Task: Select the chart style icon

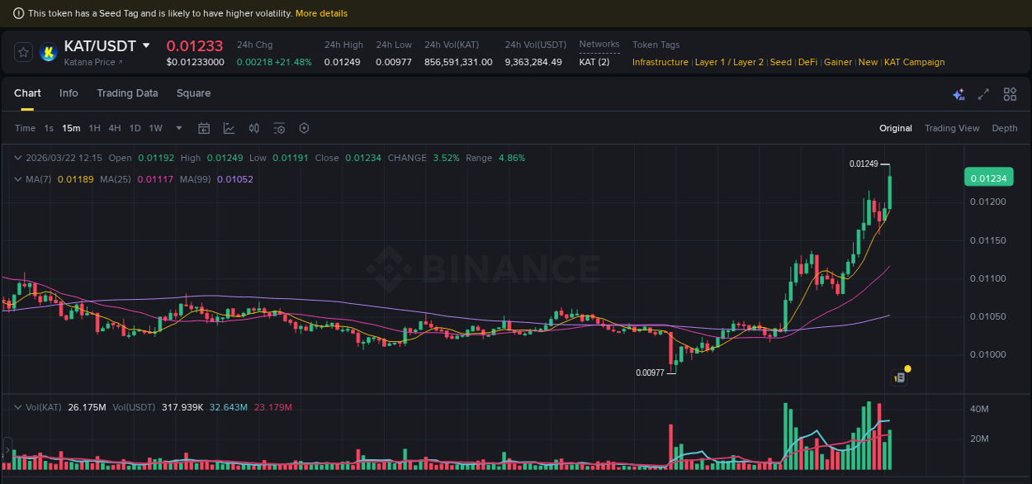Action: point(229,128)
